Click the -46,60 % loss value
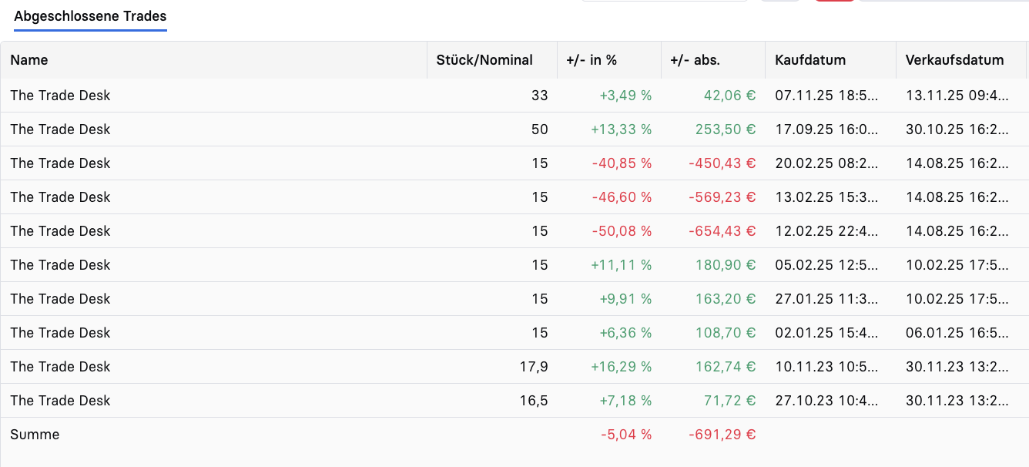Screen dimensions: 1029x467 622,197
